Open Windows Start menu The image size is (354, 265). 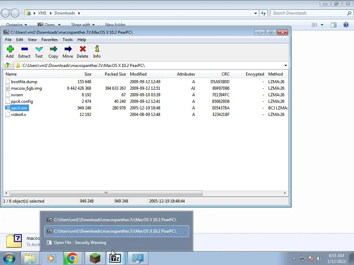point(9,258)
